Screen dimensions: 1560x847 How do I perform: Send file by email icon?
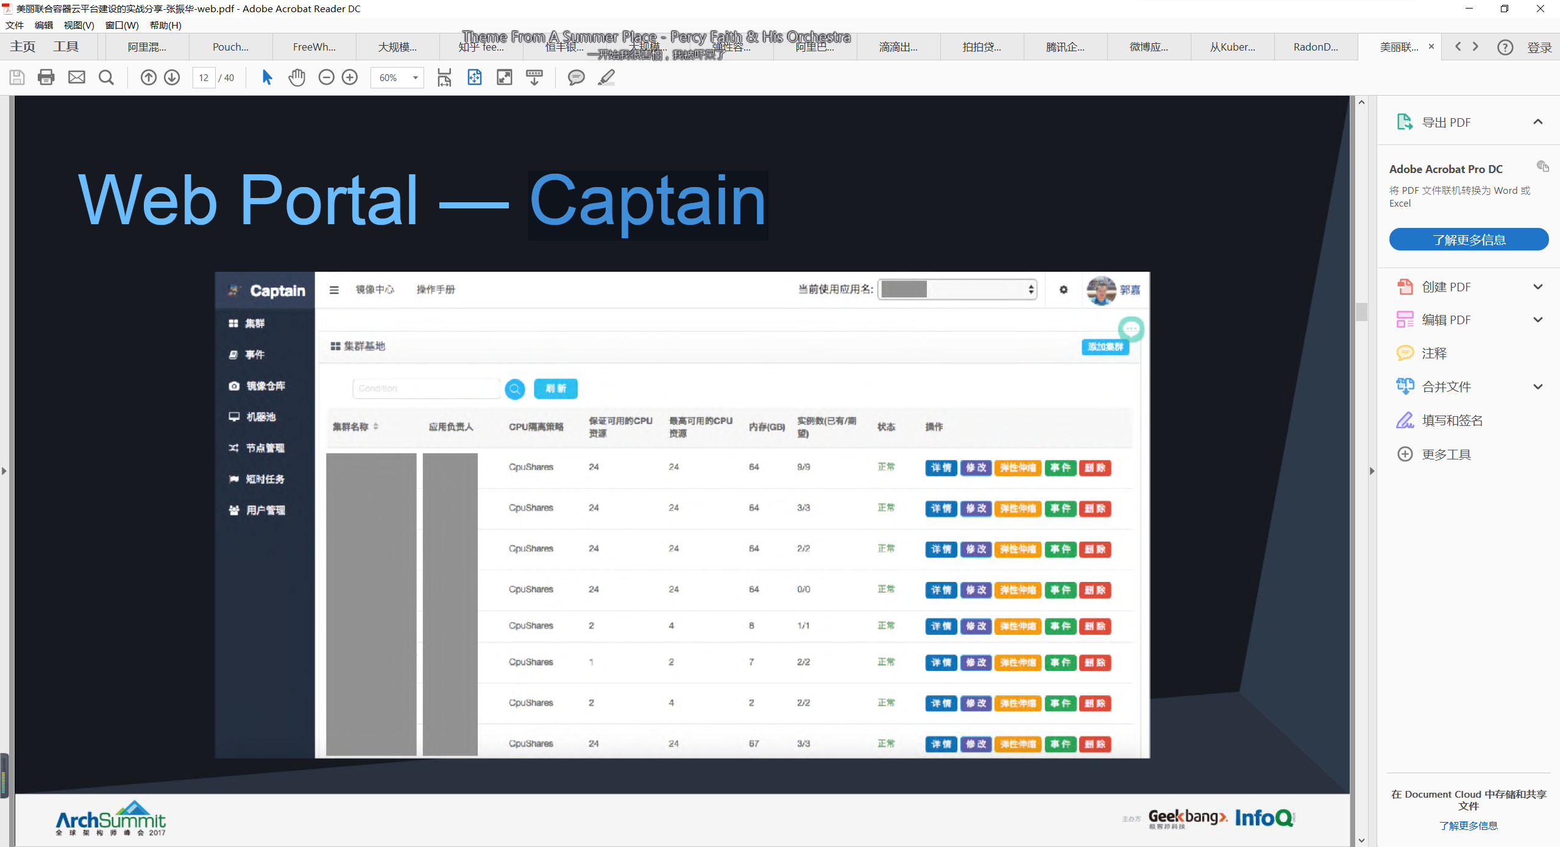[77, 77]
